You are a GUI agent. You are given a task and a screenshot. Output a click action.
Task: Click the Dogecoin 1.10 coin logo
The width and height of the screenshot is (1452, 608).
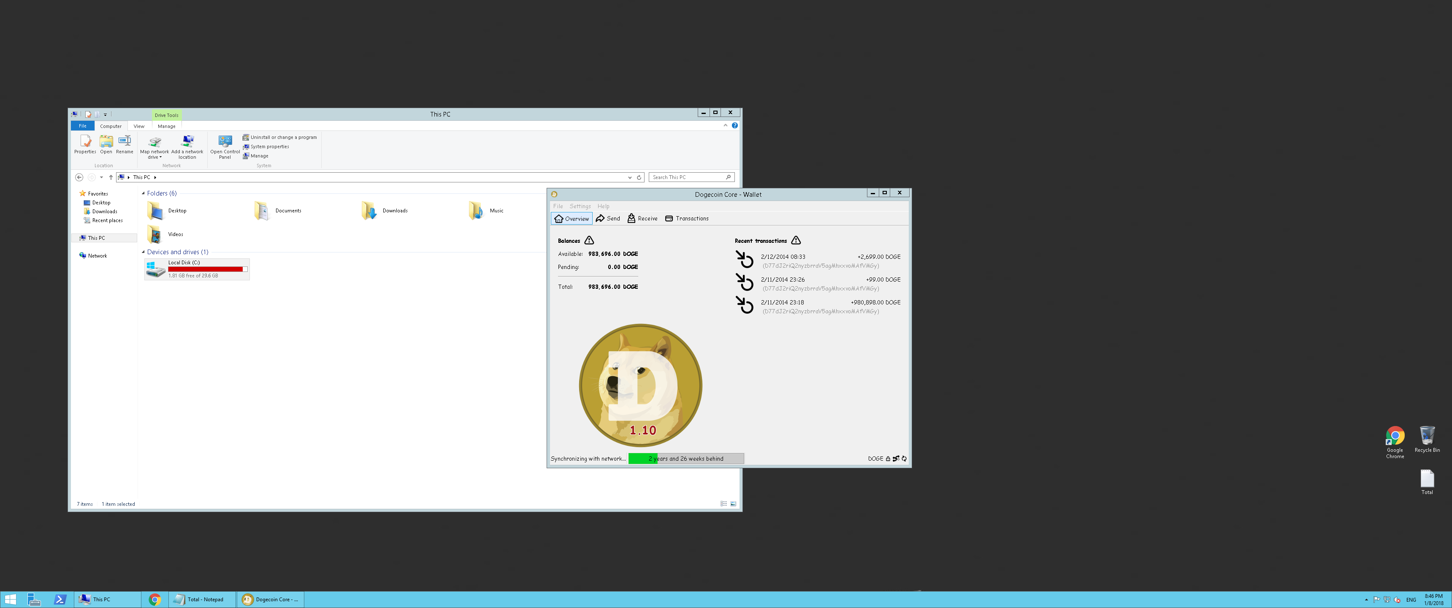coord(641,386)
